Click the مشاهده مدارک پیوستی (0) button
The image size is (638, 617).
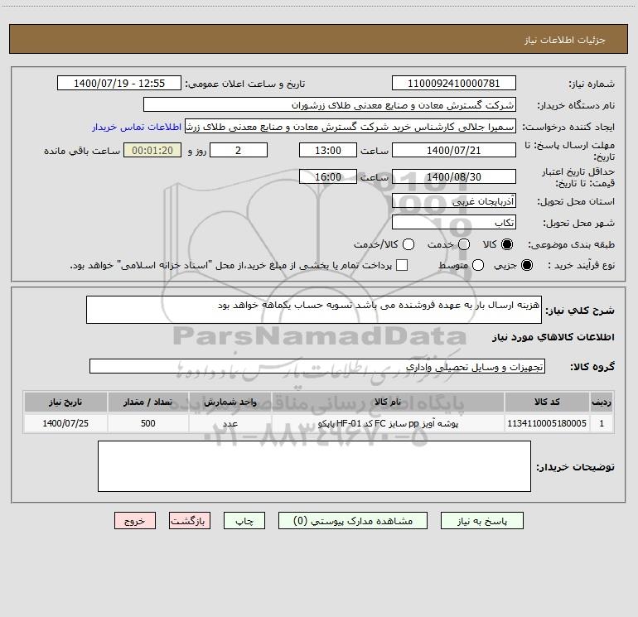(x=353, y=521)
